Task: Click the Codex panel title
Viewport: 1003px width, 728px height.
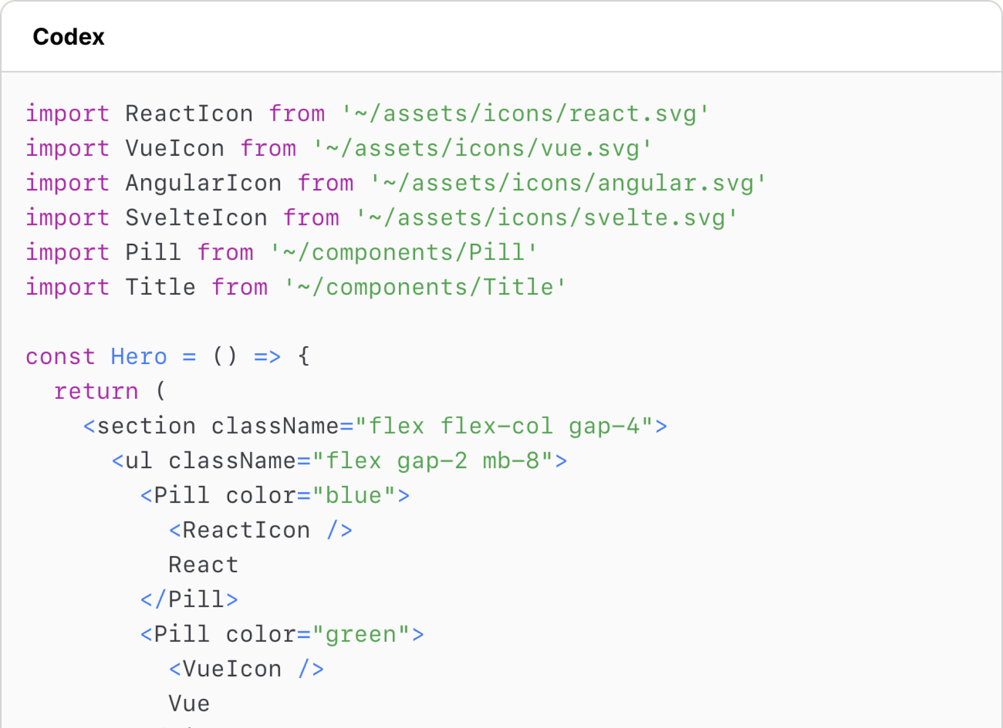Action: click(x=69, y=37)
